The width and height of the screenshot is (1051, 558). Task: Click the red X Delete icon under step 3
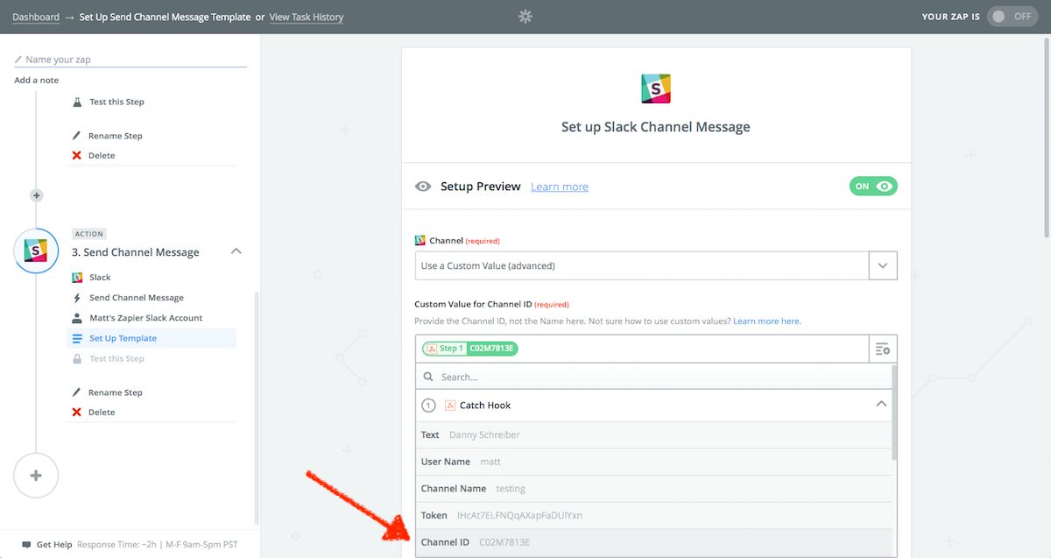(x=77, y=412)
